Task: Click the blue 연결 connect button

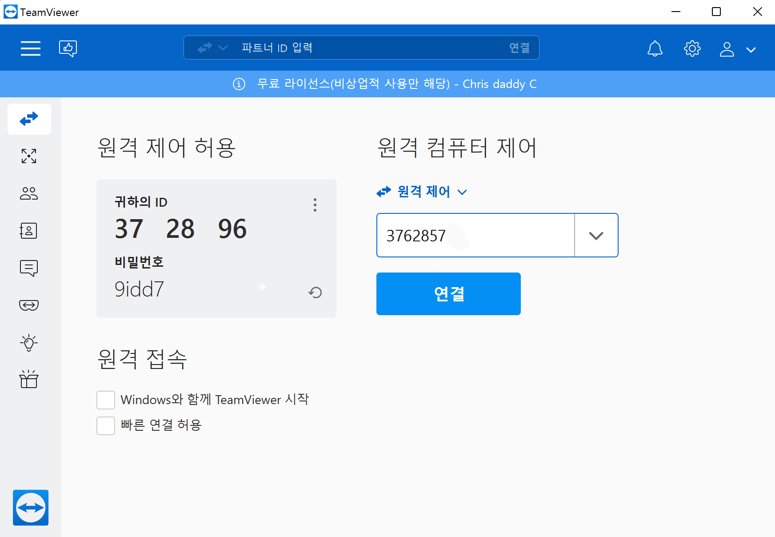Action: coord(448,294)
